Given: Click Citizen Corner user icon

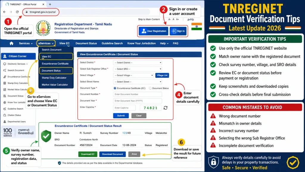Looking at the screenshot, I should pyautogui.click(x=5, y=56).
